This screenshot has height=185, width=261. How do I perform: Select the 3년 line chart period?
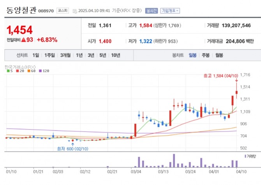91,55
